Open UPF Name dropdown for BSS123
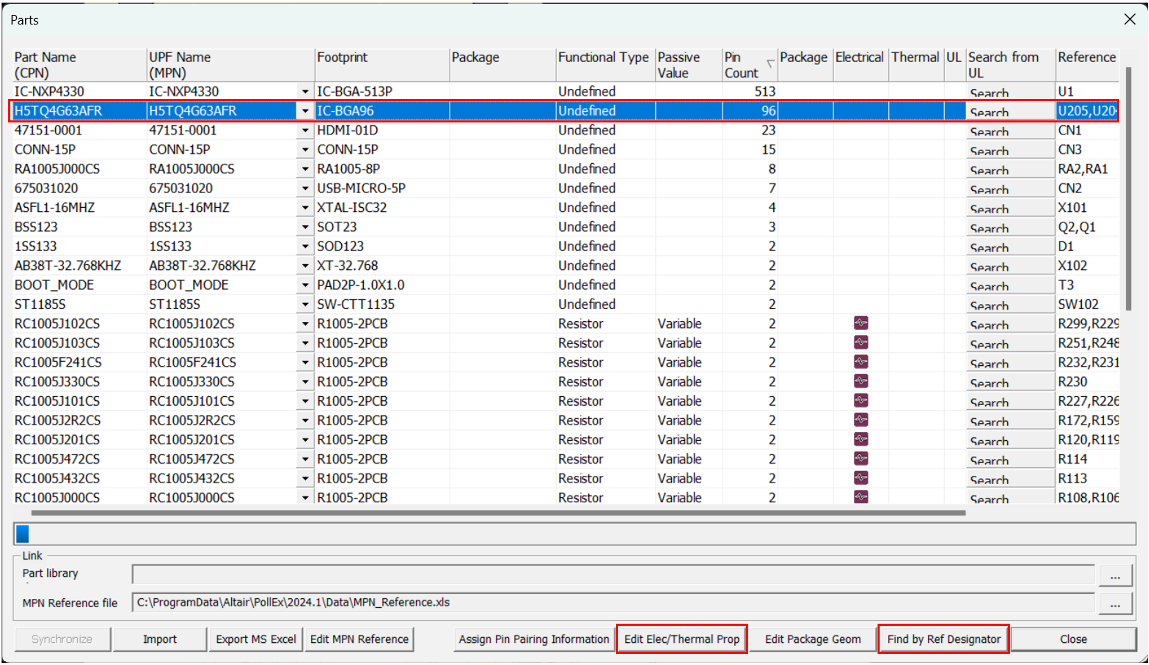Screen dimensions: 1149x665 coord(305,227)
